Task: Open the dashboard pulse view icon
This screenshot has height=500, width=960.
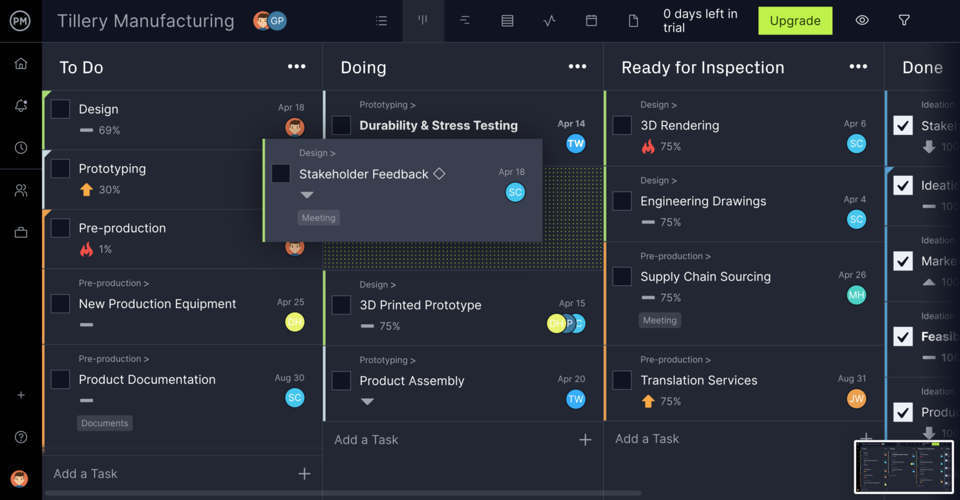Action: 549,21
